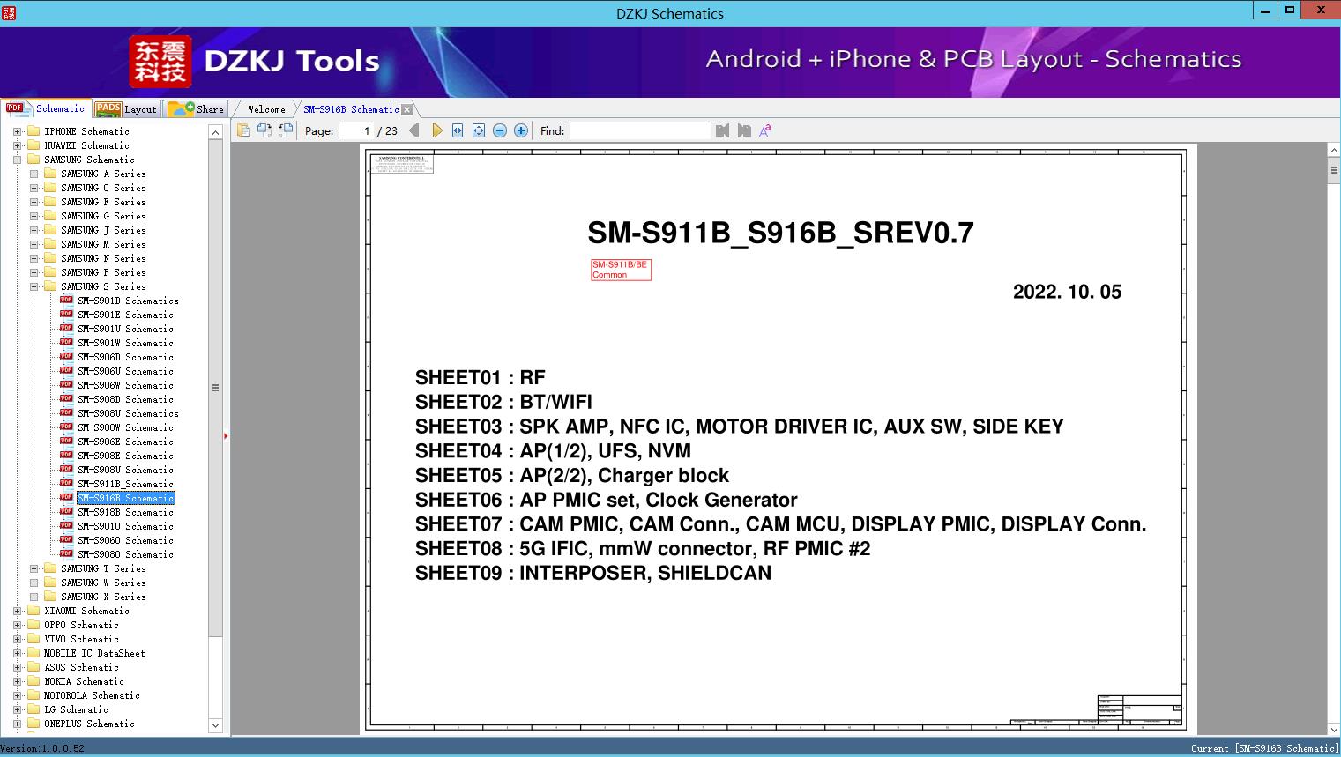Image resolution: width=1341 pixels, height=757 pixels.
Task: Open SM-S908D Schematic item
Action: click(x=125, y=399)
